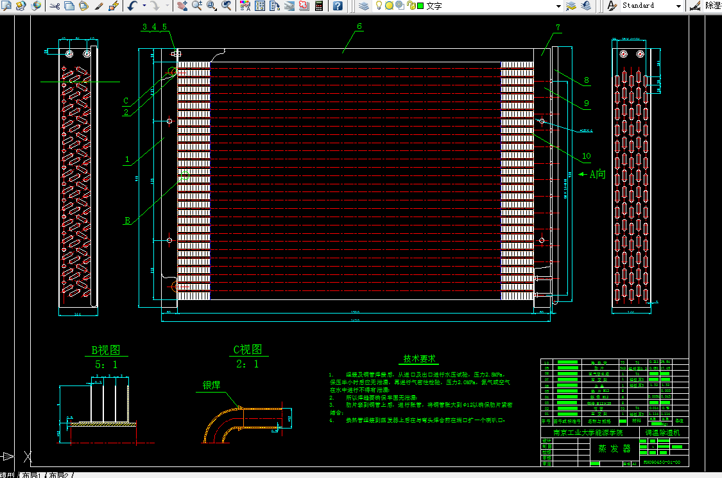Click the Print Preview icon
This screenshot has height=478, width=722.
6,6
